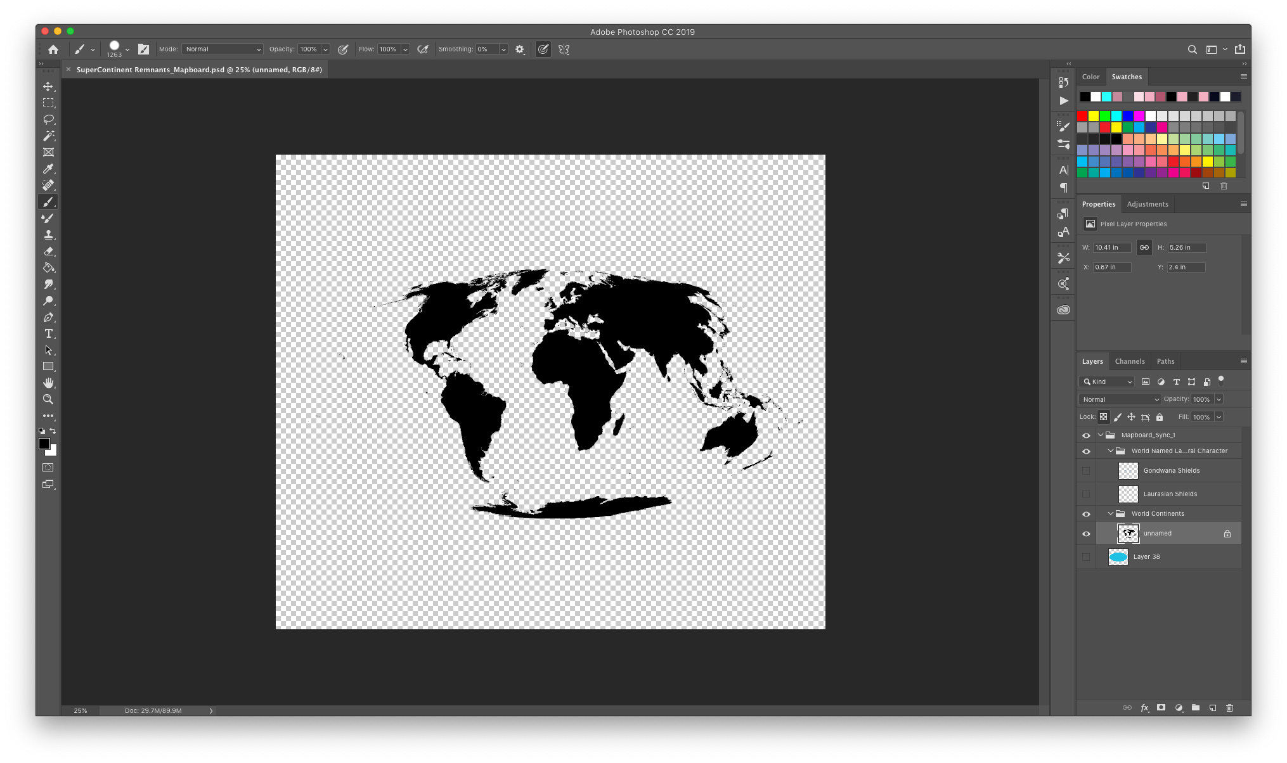Screen dimensions: 1287x763
Task: Open the Color panel tab
Action: coord(1090,77)
